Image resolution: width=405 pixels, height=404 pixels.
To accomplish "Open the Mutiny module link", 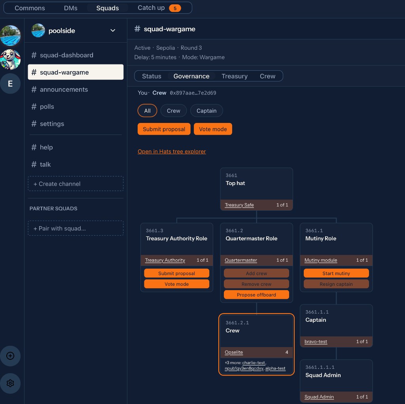I will 320,260.
